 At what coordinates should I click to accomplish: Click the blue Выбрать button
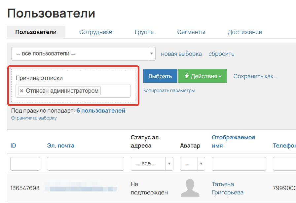click(160, 76)
